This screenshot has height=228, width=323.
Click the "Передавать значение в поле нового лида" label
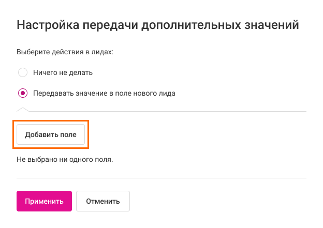(x=104, y=94)
